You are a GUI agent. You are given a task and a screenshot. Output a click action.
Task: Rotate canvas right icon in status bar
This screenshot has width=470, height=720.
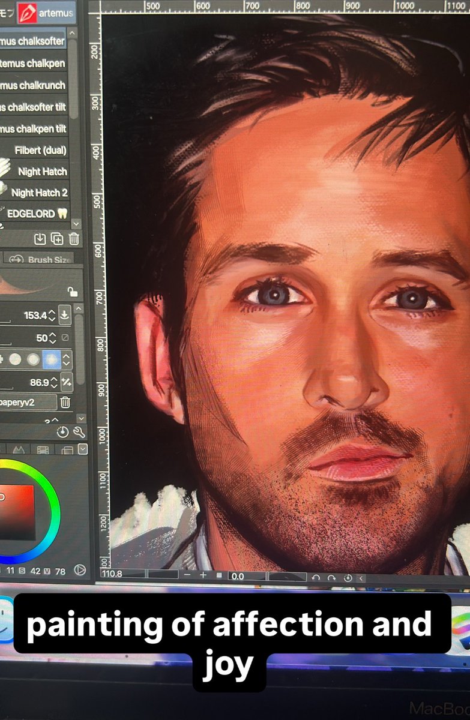332,578
